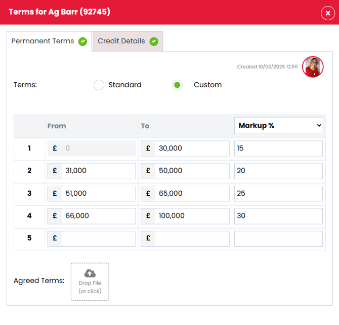
Task: Click the 'Custom' option label
Action: [x=208, y=85]
